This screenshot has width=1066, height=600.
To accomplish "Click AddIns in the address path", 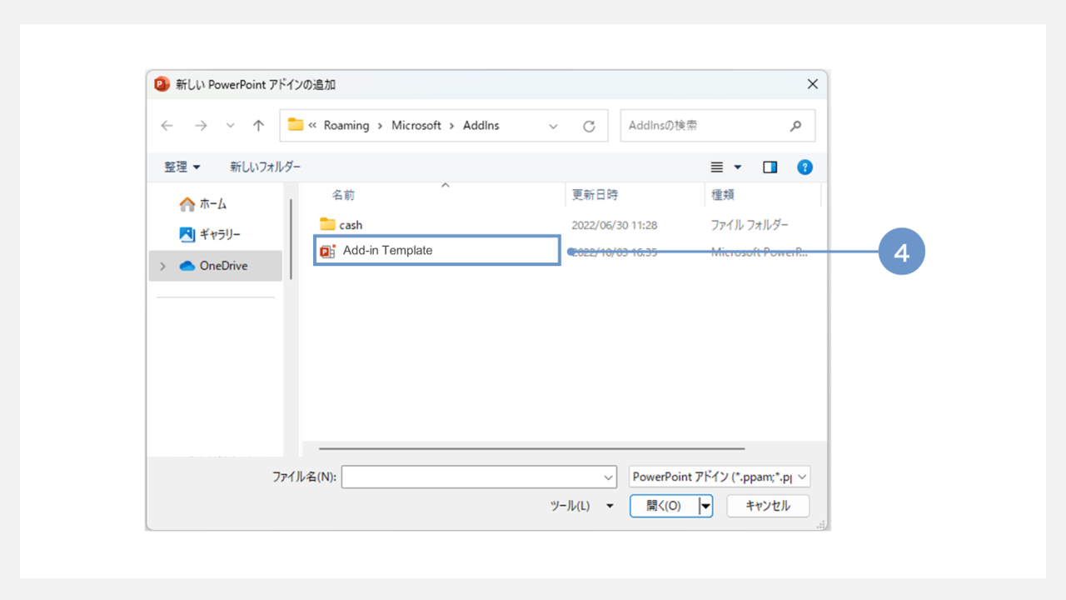I will (x=481, y=125).
